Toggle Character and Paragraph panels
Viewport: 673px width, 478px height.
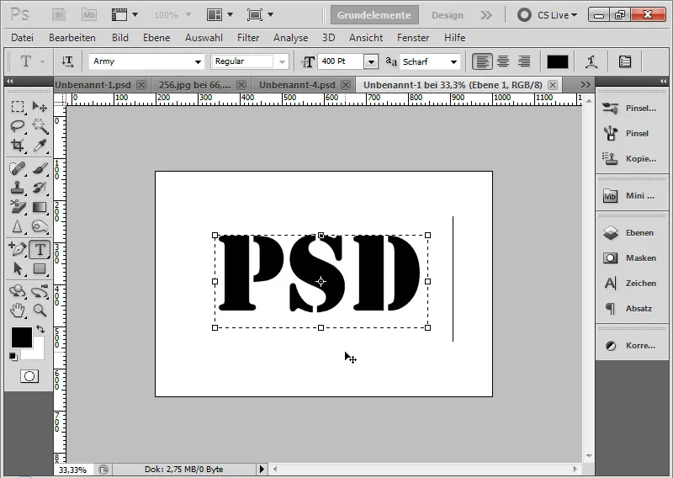[625, 61]
